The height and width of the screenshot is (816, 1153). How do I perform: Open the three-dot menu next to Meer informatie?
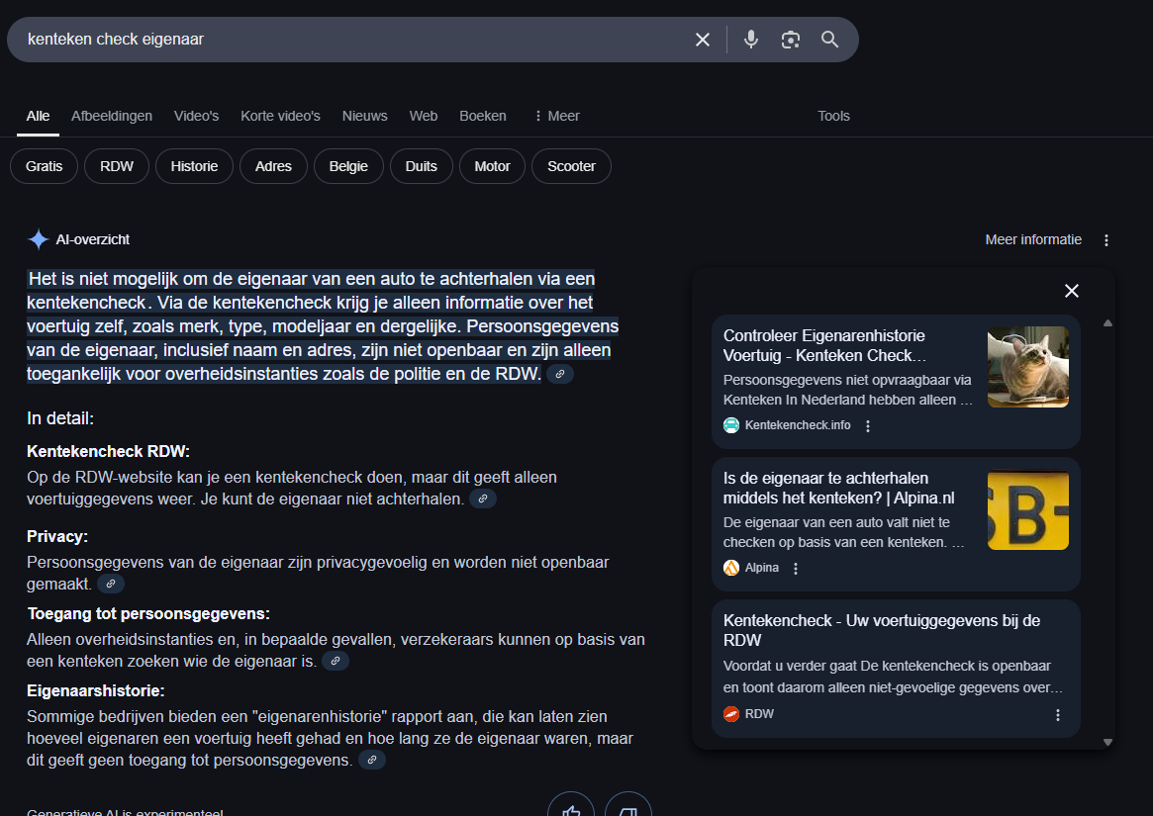pos(1105,239)
